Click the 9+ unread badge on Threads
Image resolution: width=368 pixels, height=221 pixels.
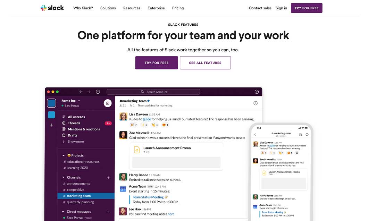(x=108, y=123)
